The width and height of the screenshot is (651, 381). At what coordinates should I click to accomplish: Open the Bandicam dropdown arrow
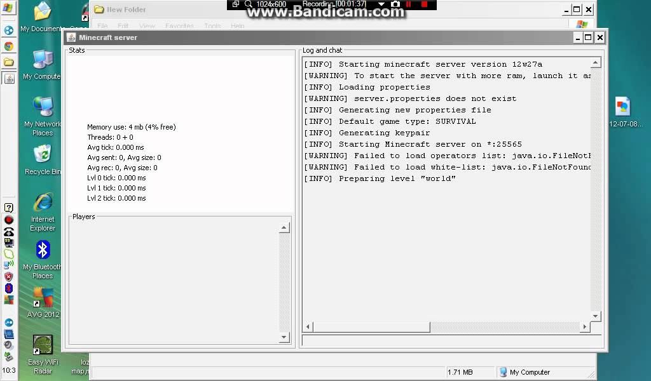(381, 4)
